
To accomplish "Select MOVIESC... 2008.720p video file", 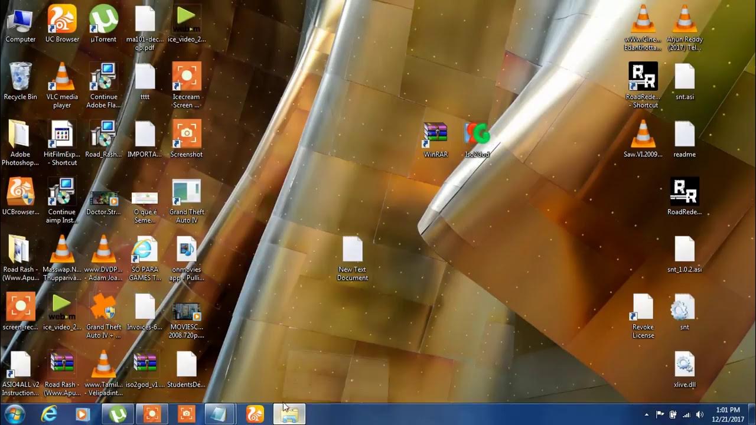I will click(x=187, y=319).
